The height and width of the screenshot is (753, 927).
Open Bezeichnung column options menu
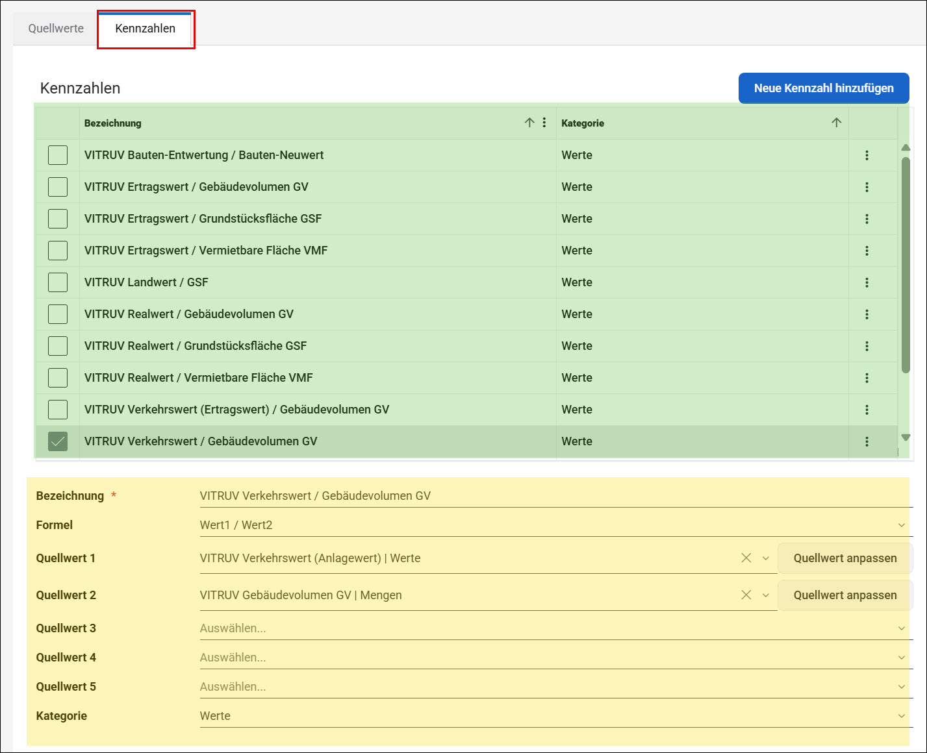point(544,123)
